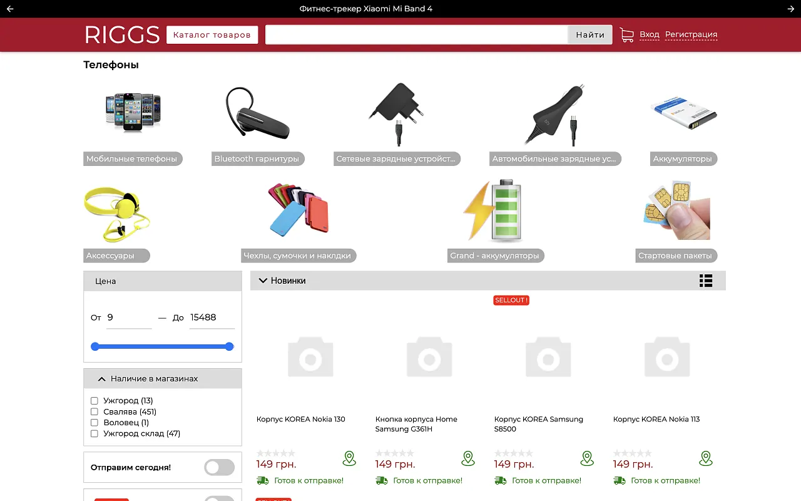Viewport: 801px width, 501px height.
Task: Click the minimum price slider handle
Action: click(x=95, y=346)
